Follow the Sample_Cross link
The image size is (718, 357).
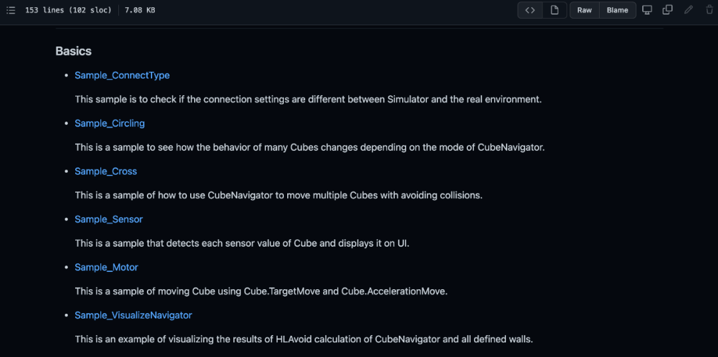click(x=106, y=171)
